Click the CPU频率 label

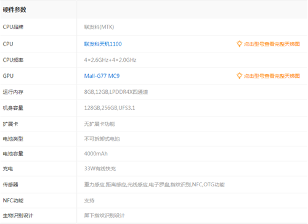tap(13, 60)
